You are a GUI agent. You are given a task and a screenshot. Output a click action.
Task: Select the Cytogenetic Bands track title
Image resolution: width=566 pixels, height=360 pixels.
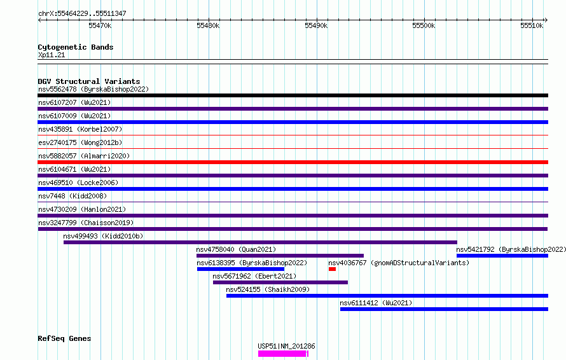[x=76, y=47]
